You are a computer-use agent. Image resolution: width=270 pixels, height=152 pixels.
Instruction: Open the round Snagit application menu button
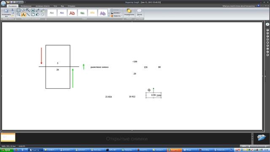[x=3, y=3]
